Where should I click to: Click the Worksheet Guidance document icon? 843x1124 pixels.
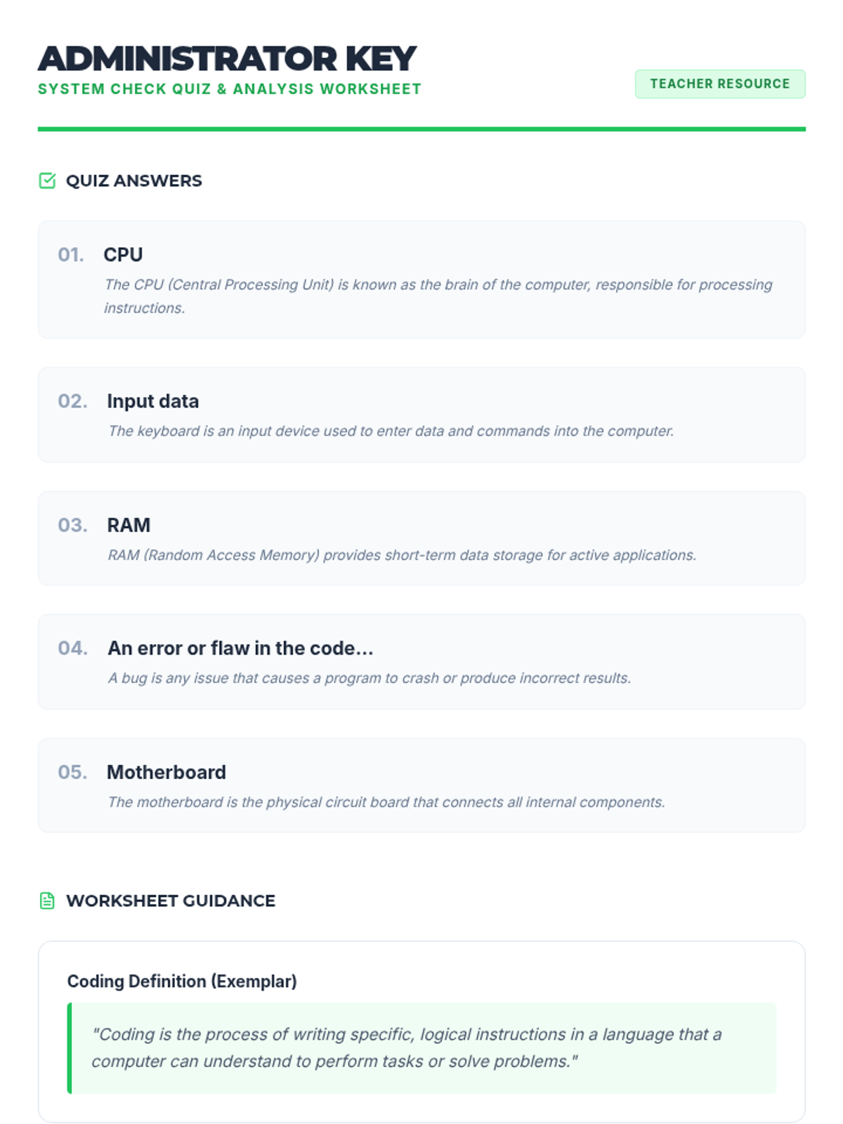tap(47, 901)
